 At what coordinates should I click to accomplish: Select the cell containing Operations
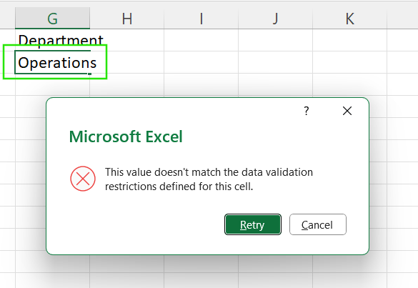52,62
